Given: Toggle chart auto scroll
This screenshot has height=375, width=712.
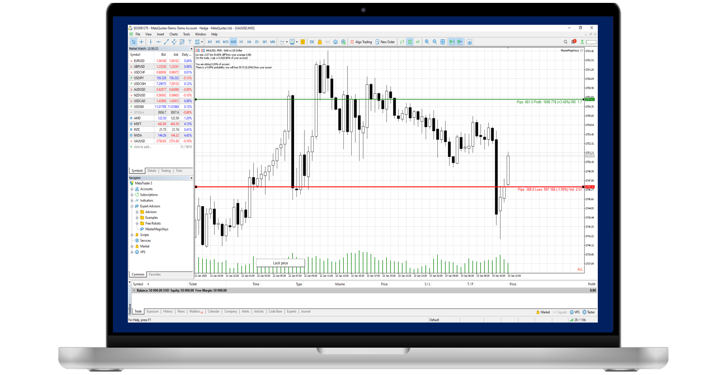Looking at the screenshot, I should tap(452, 42).
